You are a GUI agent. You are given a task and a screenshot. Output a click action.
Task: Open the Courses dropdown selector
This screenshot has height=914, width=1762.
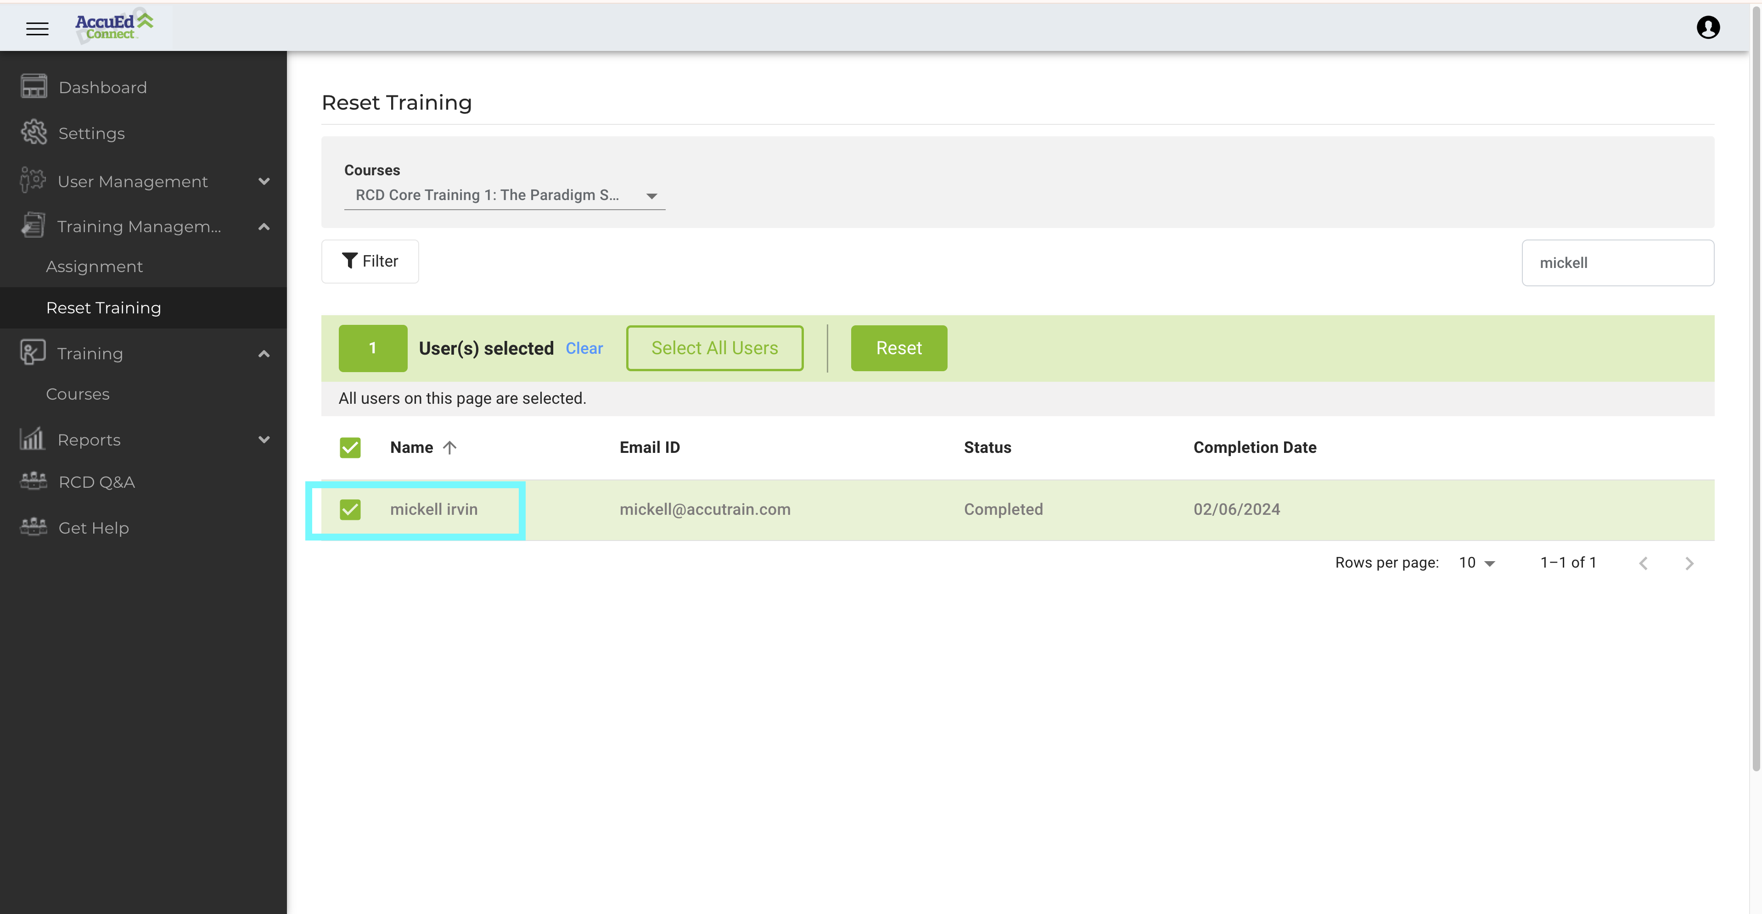[504, 195]
